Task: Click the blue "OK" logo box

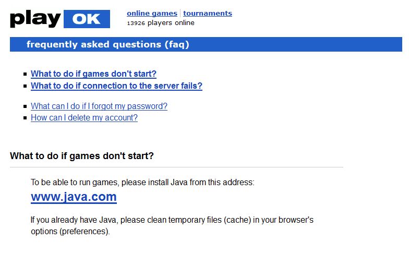Action: pos(87,19)
